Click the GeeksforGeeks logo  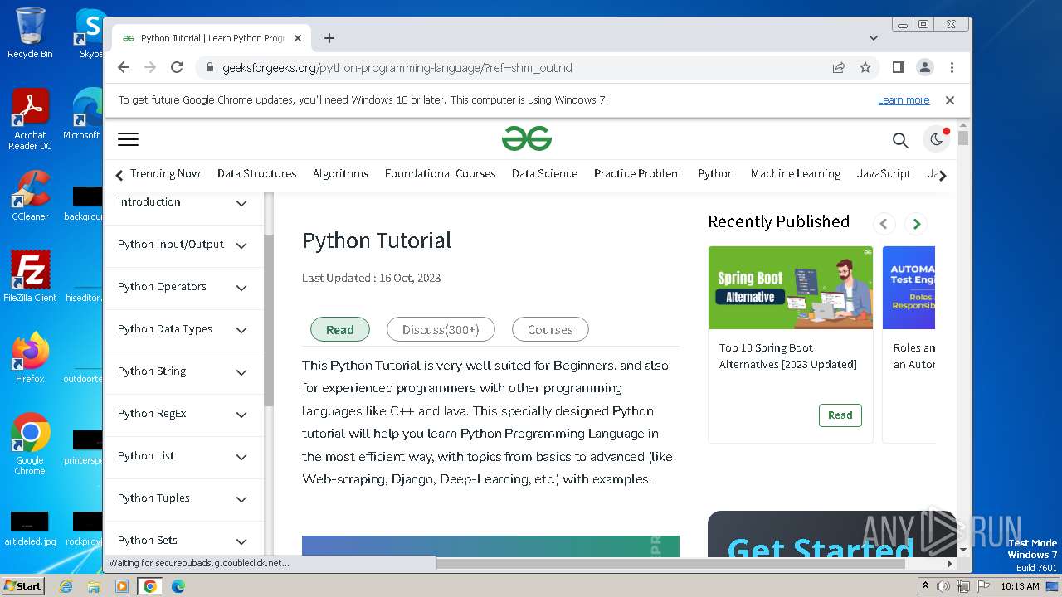click(526, 139)
